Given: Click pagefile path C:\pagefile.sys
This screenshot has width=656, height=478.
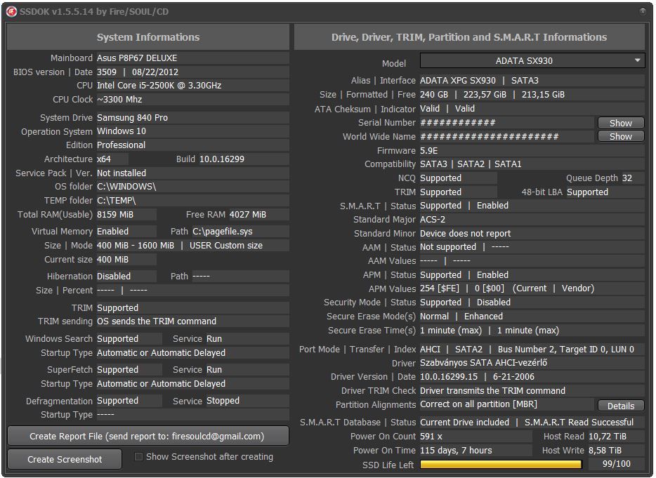Looking at the screenshot, I should (223, 231).
